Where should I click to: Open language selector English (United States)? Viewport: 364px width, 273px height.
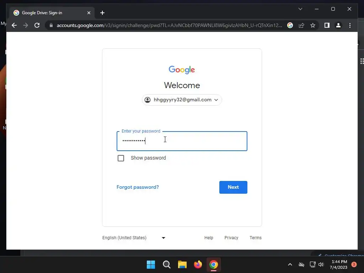point(134,238)
